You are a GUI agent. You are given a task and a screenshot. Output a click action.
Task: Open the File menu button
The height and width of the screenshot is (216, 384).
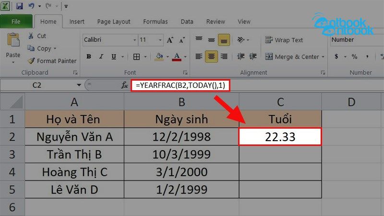(16, 22)
